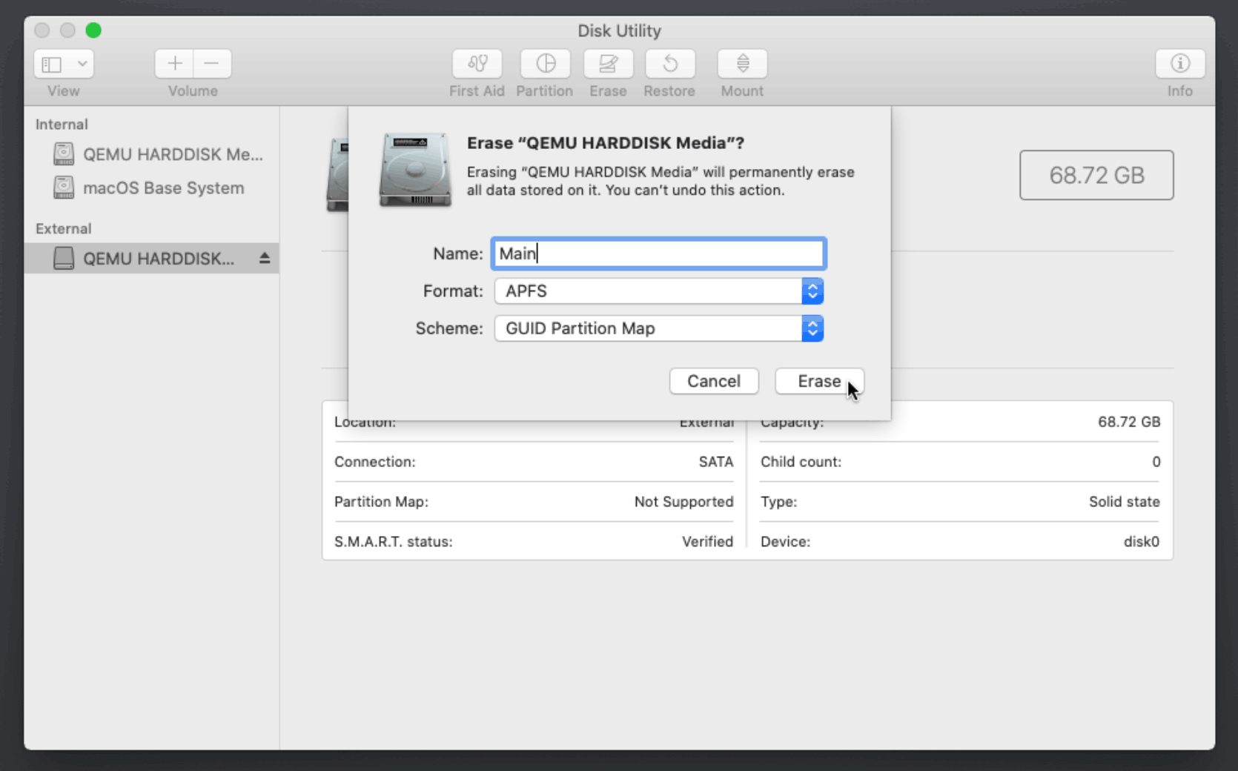Click the macOS Base System disk icon
1238x771 pixels.
(64, 187)
